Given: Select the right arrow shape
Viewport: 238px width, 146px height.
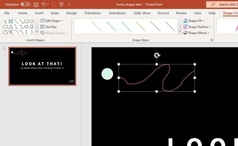Looking at the screenshot, I should pyautogui.click(x=27, y=27).
